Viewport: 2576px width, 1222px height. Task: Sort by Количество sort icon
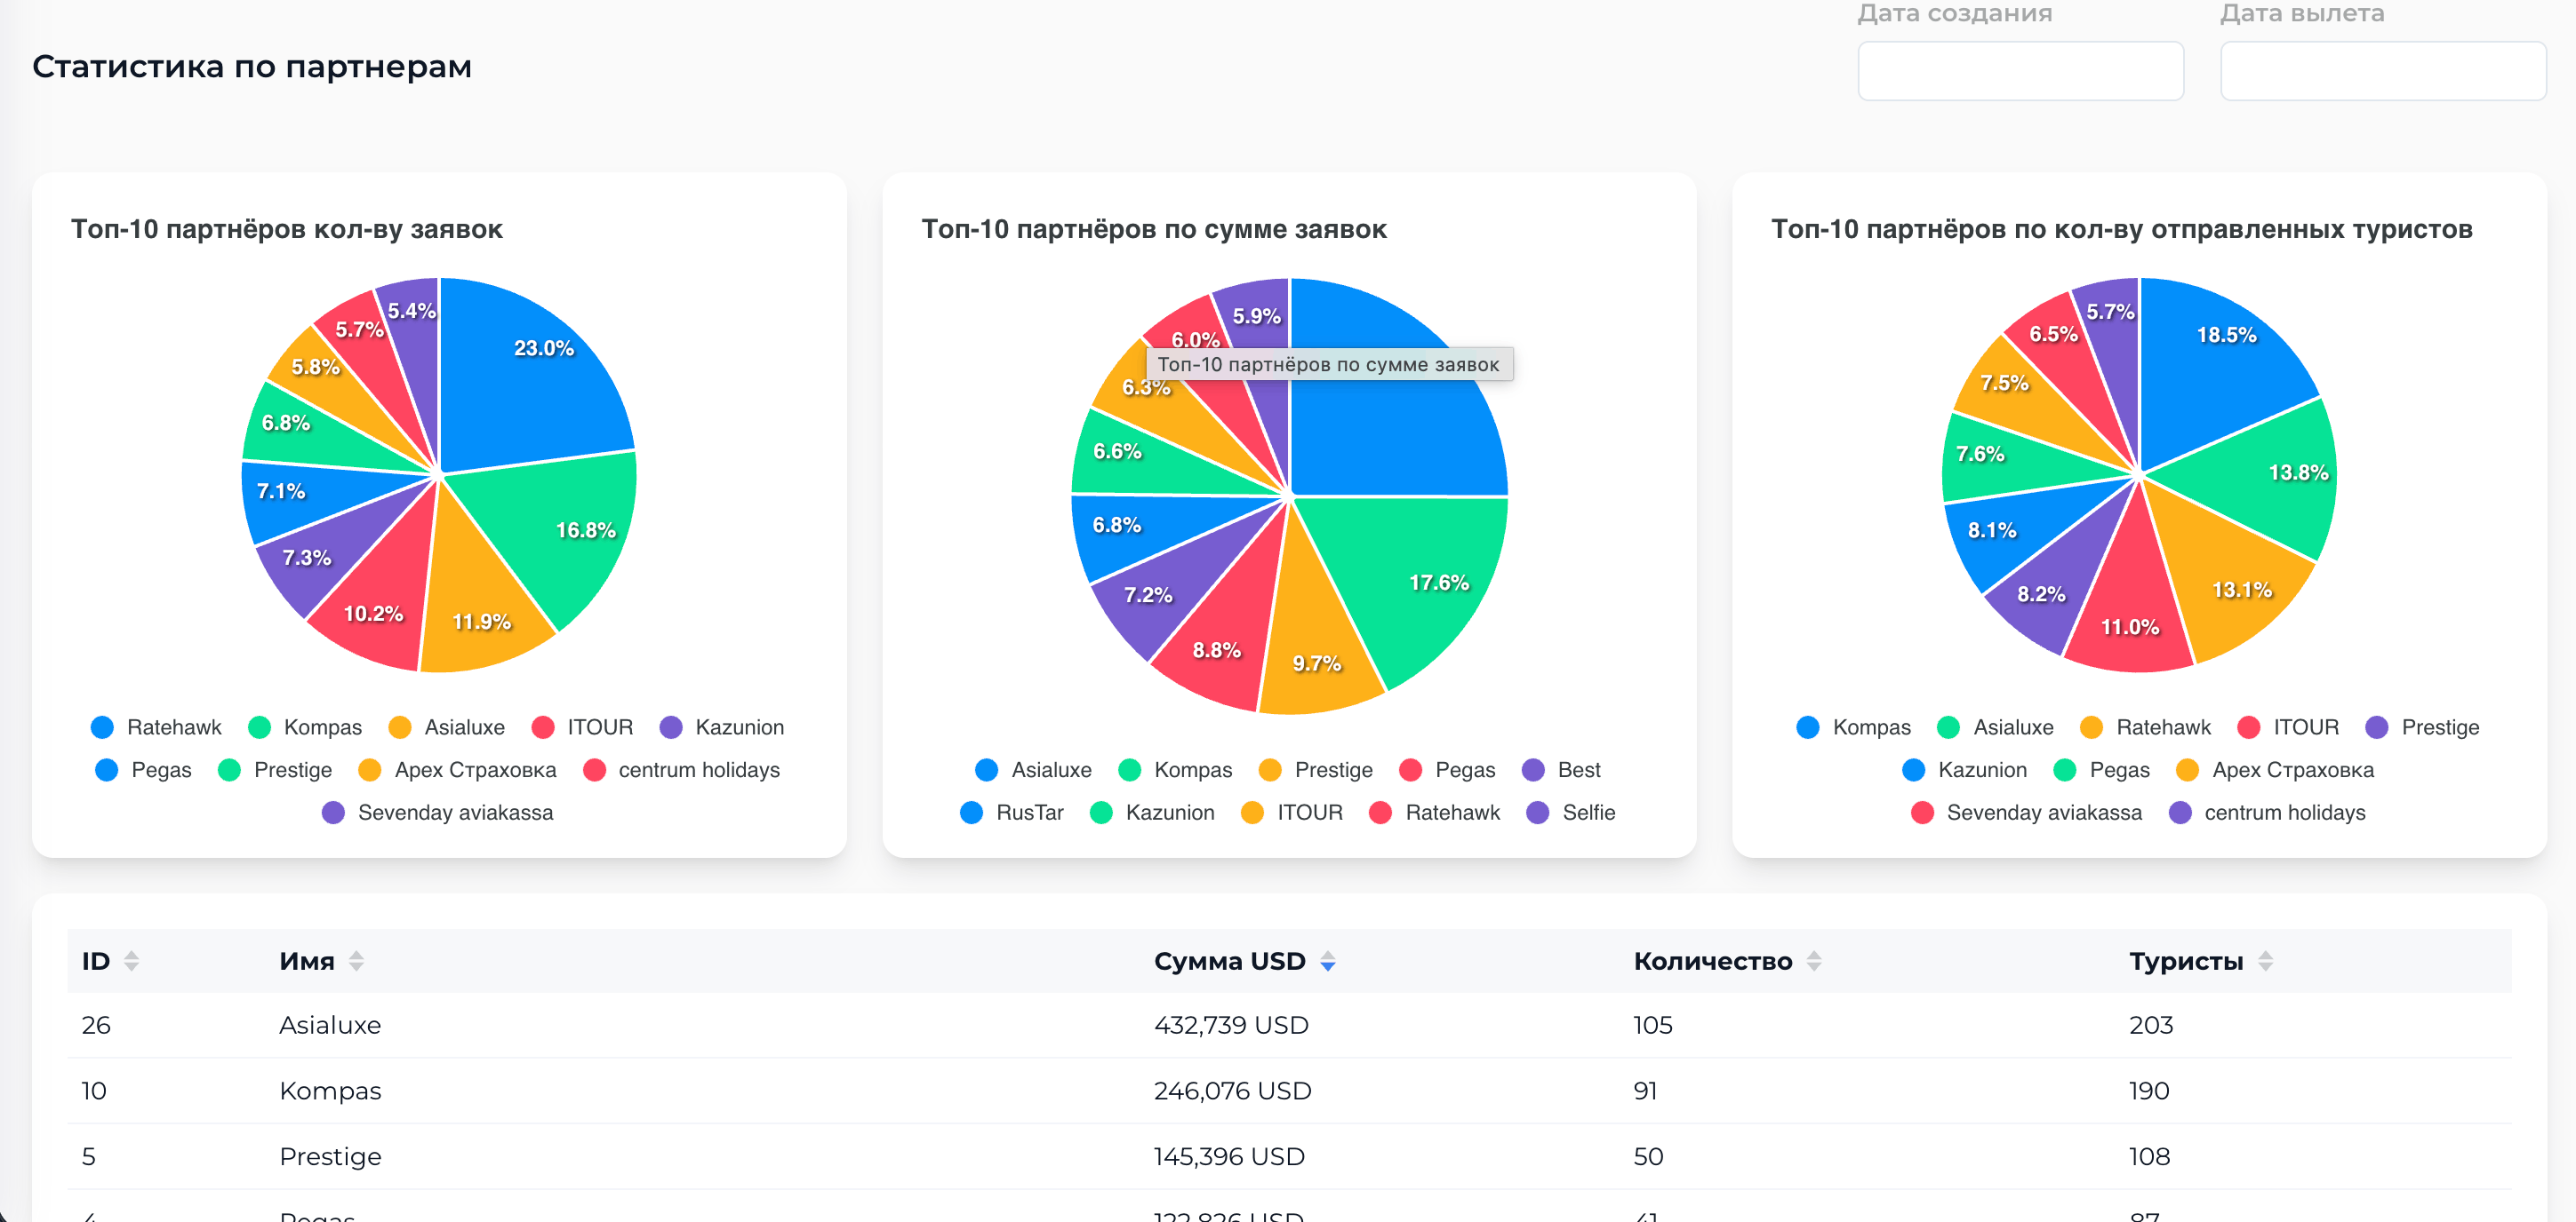point(1814,961)
